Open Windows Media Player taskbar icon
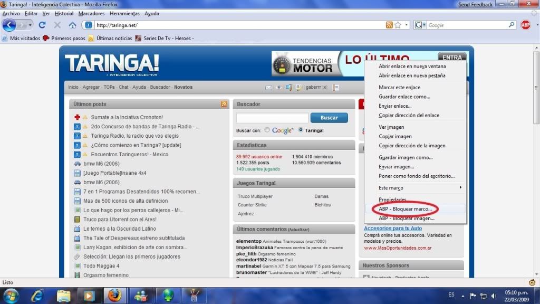Screen dimensions: 540x304 (89, 296)
